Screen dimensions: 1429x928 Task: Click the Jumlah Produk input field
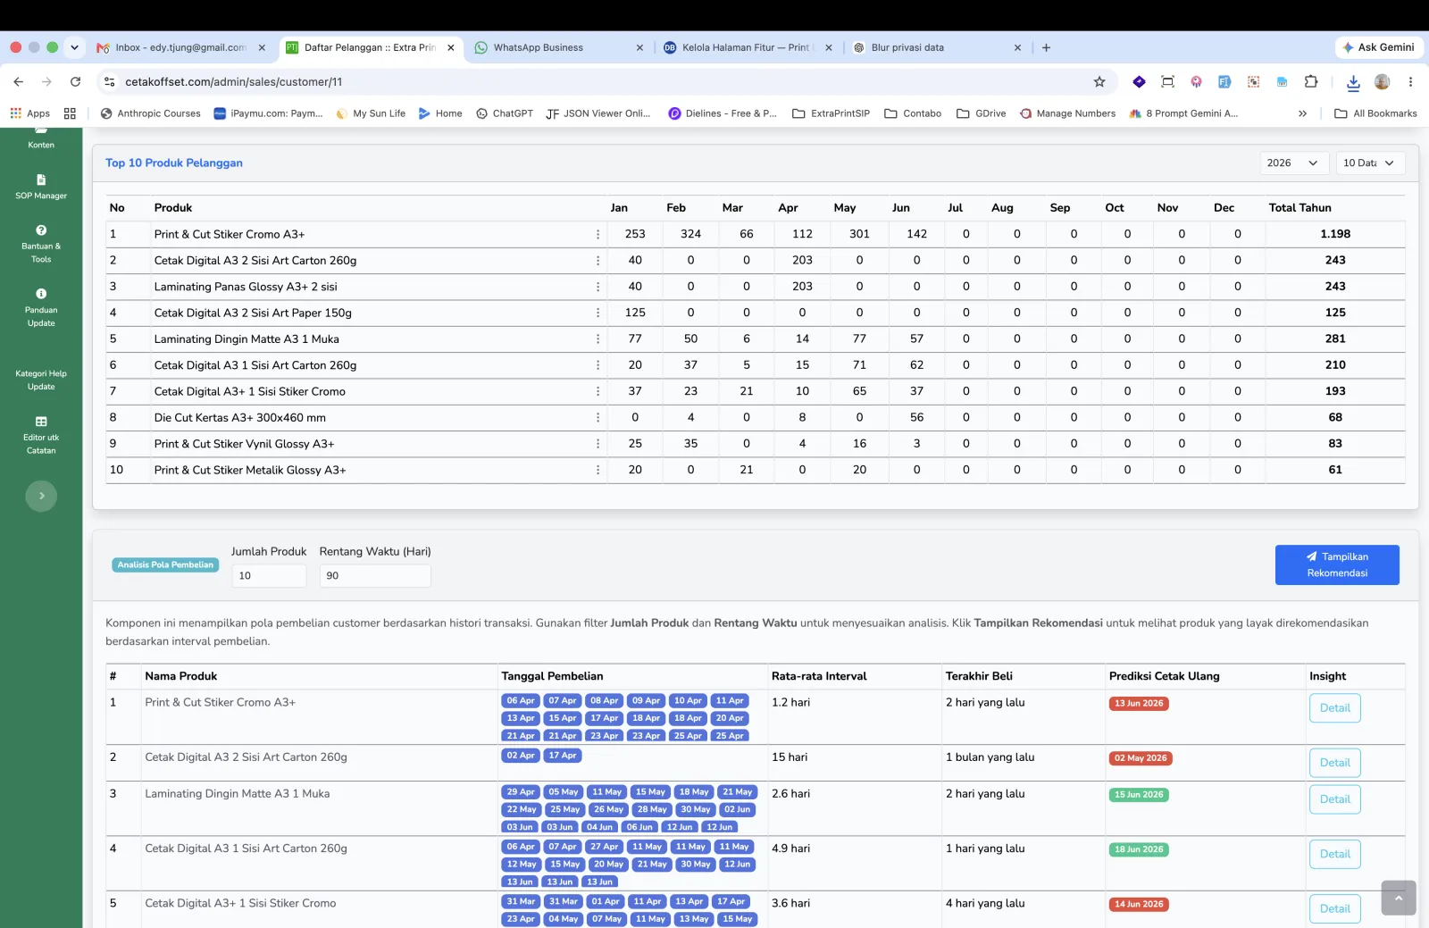[x=269, y=576]
